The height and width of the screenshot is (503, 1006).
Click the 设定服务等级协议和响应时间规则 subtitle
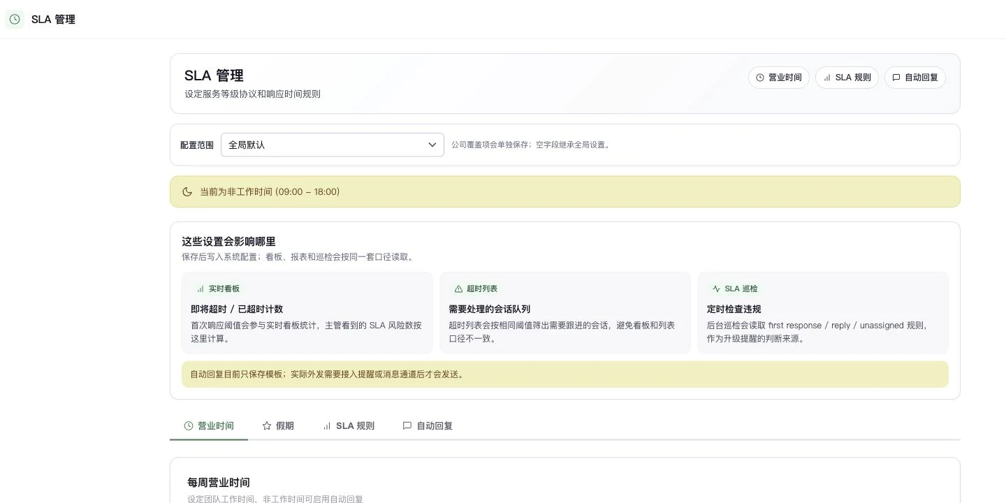(252, 94)
